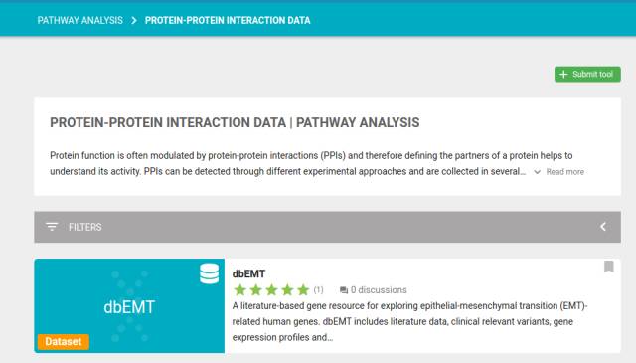The width and height of the screenshot is (636, 363).
Task: Click the filter lines icon beside FILTERS
Action: click(x=52, y=227)
